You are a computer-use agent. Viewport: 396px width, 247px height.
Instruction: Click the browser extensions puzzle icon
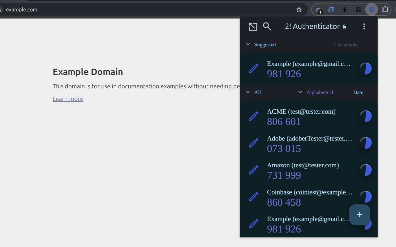pos(385,9)
